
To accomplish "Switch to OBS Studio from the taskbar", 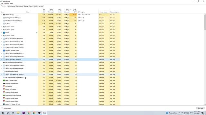I will point(39,113).
